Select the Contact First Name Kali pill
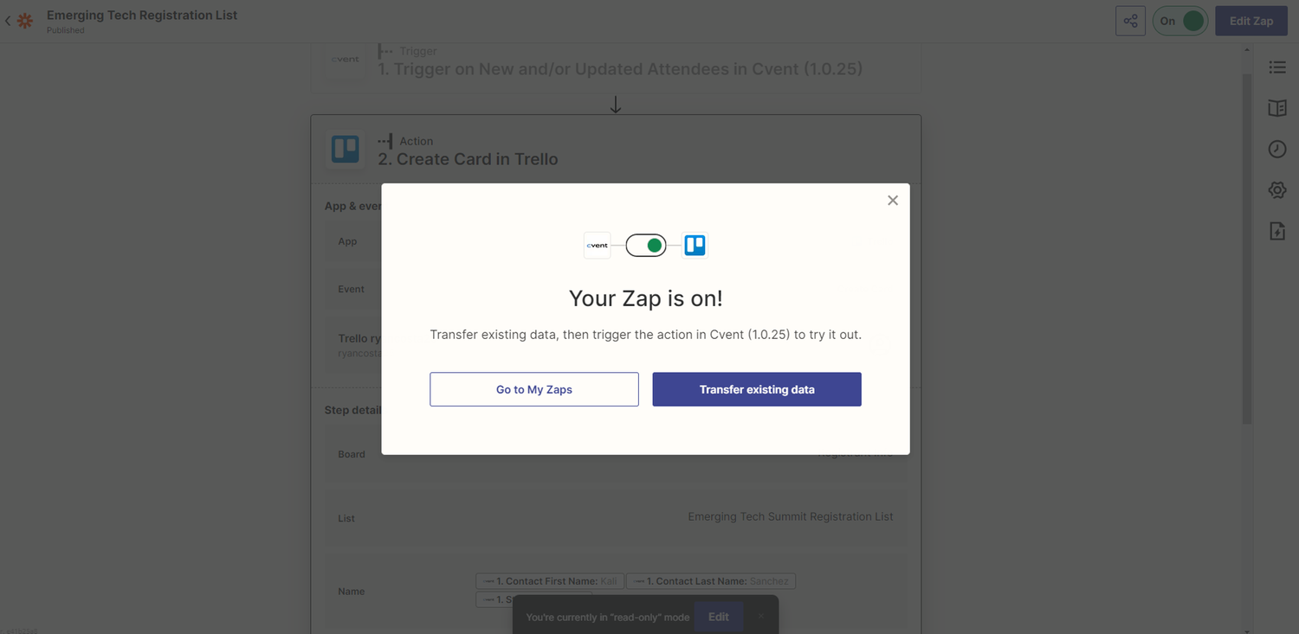Viewport: 1299px width, 634px height. pos(549,580)
